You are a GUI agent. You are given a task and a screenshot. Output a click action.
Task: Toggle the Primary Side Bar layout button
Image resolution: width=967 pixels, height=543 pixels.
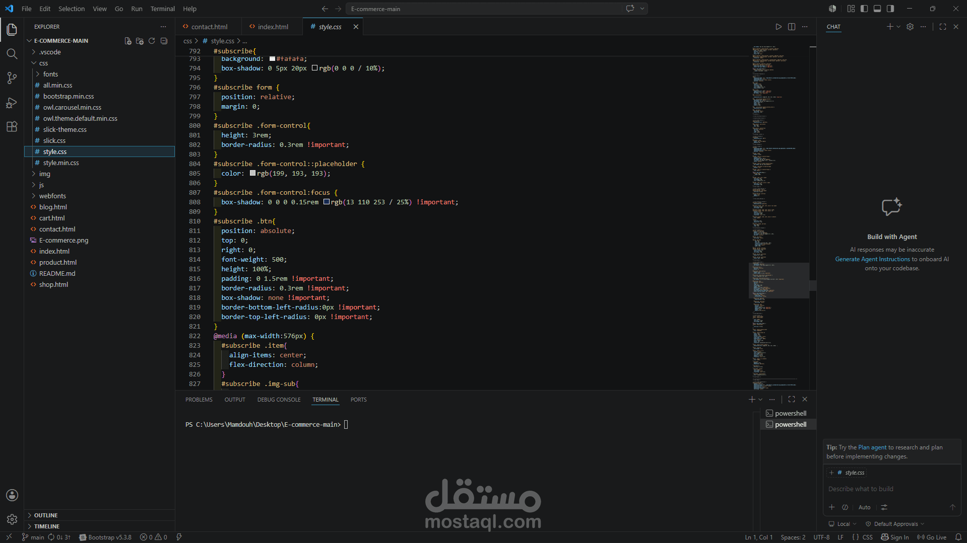pos(864,9)
